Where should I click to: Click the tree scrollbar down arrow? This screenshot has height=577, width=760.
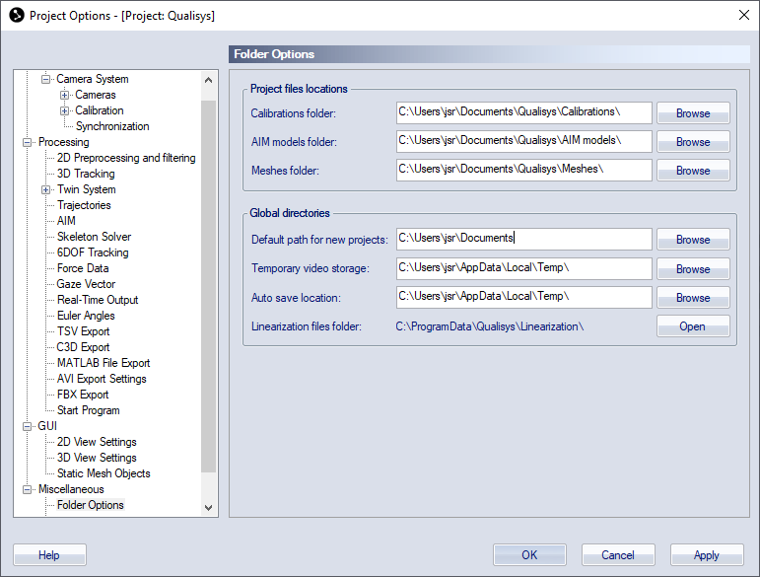208,508
